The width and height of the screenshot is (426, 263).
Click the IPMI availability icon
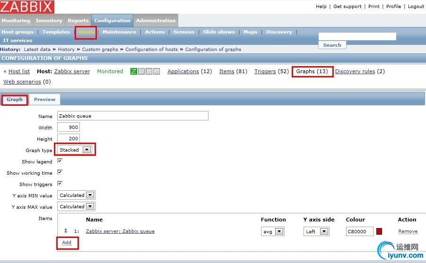156,71
